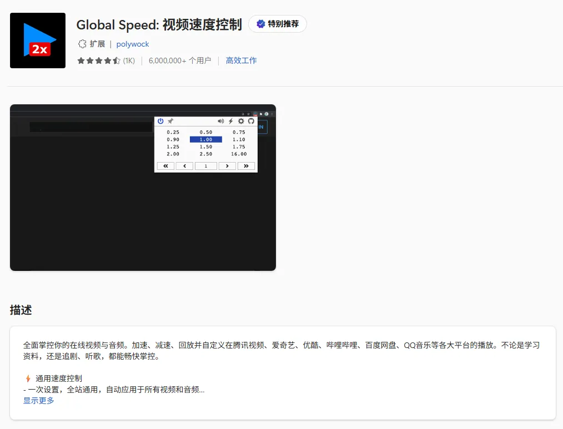Click the speaker volume icon in popup
This screenshot has width=563, height=429.
click(x=221, y=121)
